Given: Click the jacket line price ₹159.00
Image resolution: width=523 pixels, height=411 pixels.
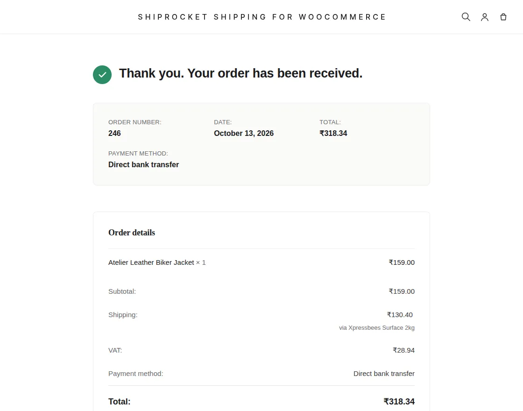Looking at the screenshot, I should tap(402, 262).
